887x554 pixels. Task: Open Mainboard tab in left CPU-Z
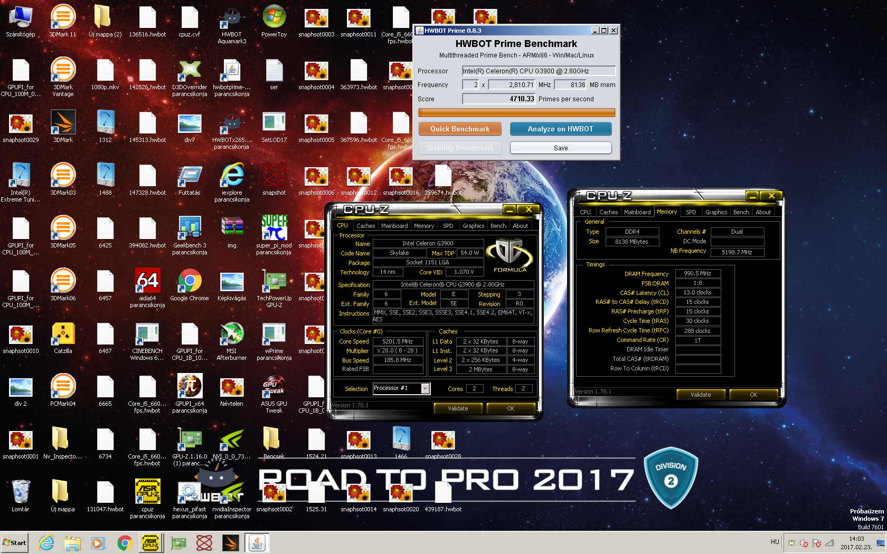(x=394, y=226)
